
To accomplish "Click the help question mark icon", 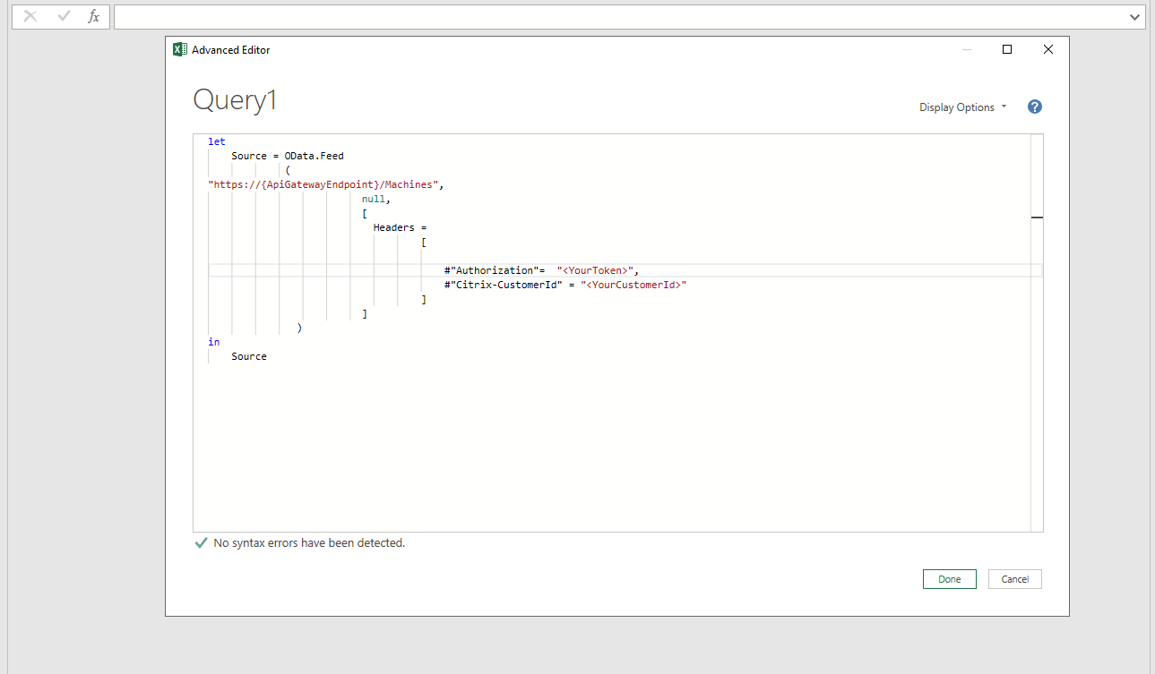I will point(1035,107).
